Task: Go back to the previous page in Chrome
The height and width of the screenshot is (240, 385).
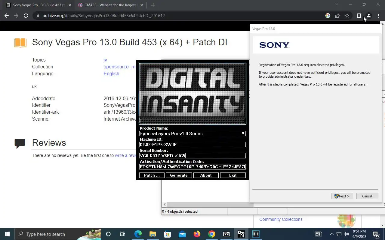Action: coord(7,16)
